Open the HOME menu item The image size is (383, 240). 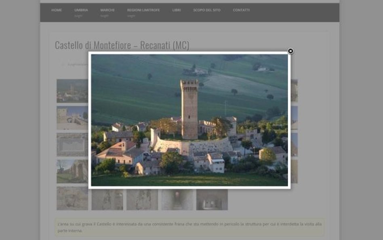point(57,10)
